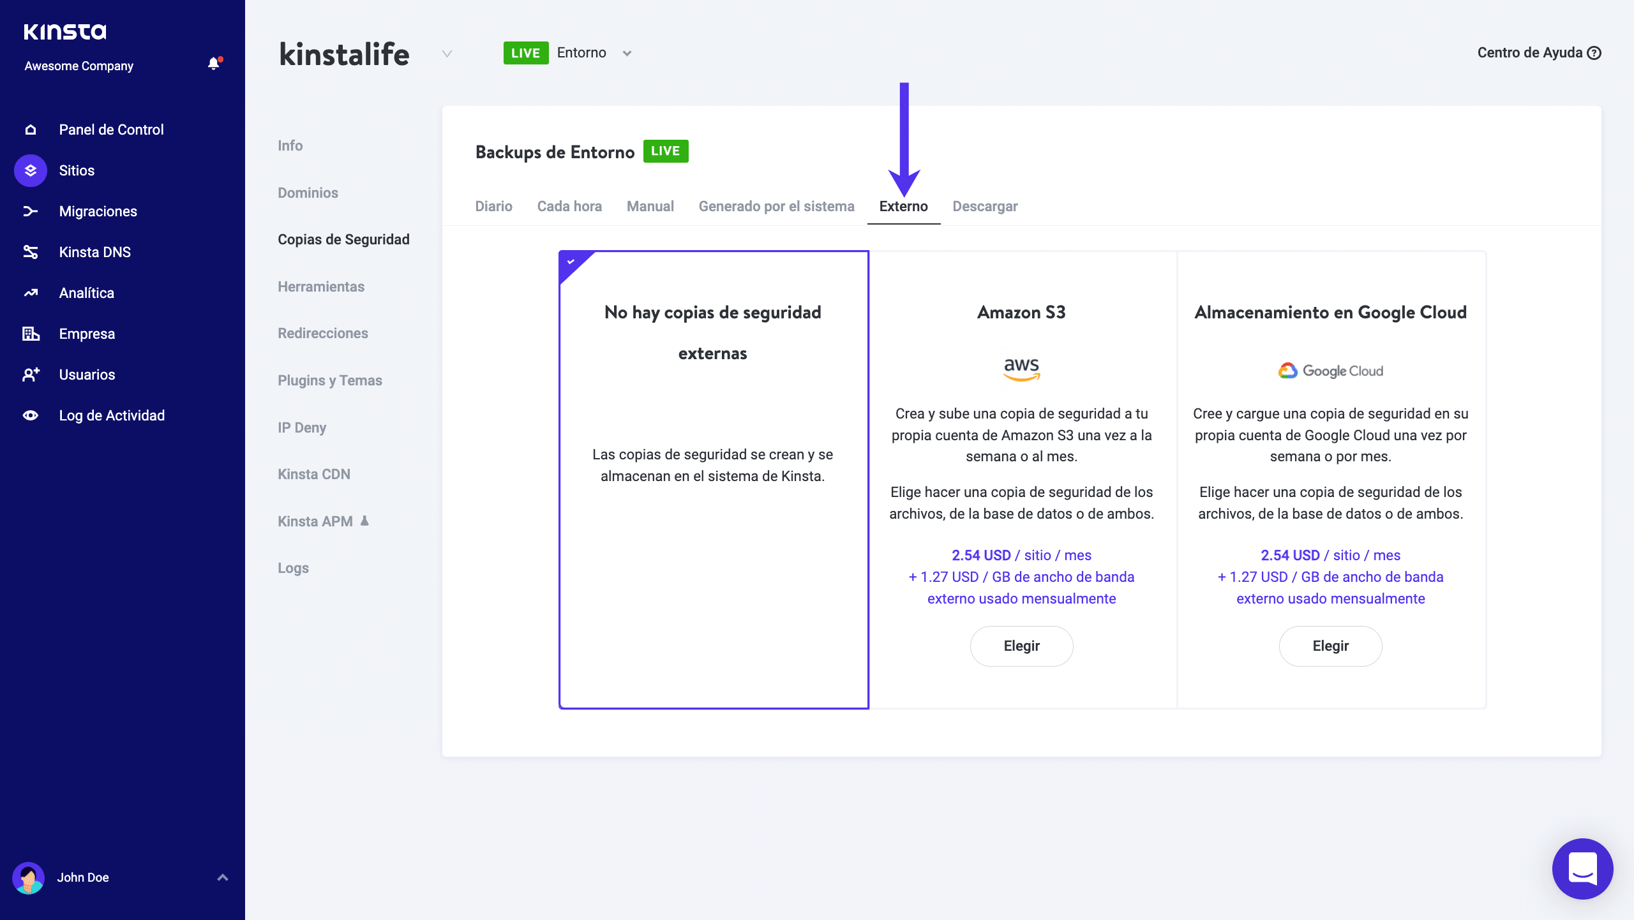Click the Empresa building icon
The image size is (1634, 920).
pos(31,334)
